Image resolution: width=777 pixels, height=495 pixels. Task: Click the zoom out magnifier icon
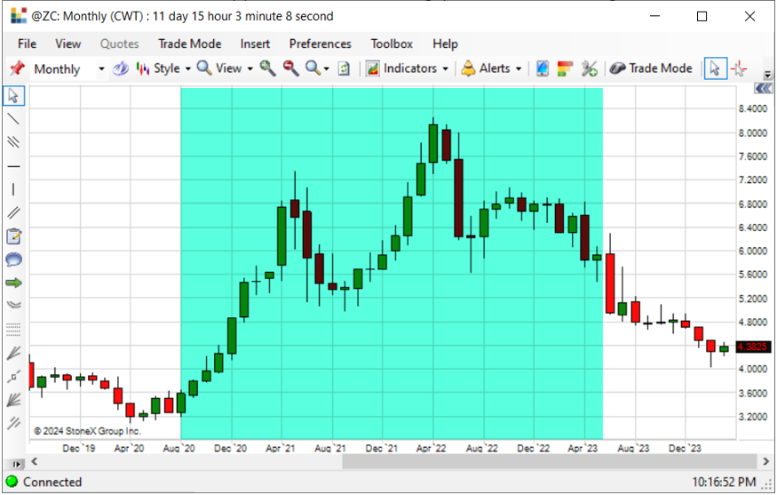pos(291,68)
